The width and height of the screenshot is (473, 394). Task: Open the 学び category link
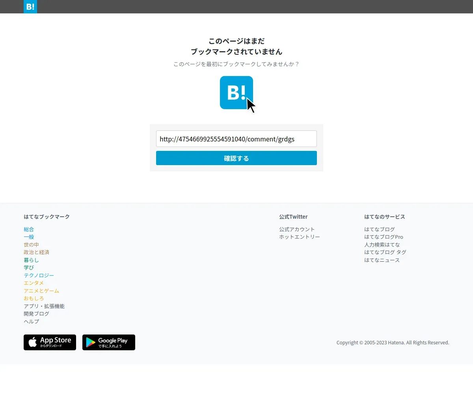tap(29, 268)
